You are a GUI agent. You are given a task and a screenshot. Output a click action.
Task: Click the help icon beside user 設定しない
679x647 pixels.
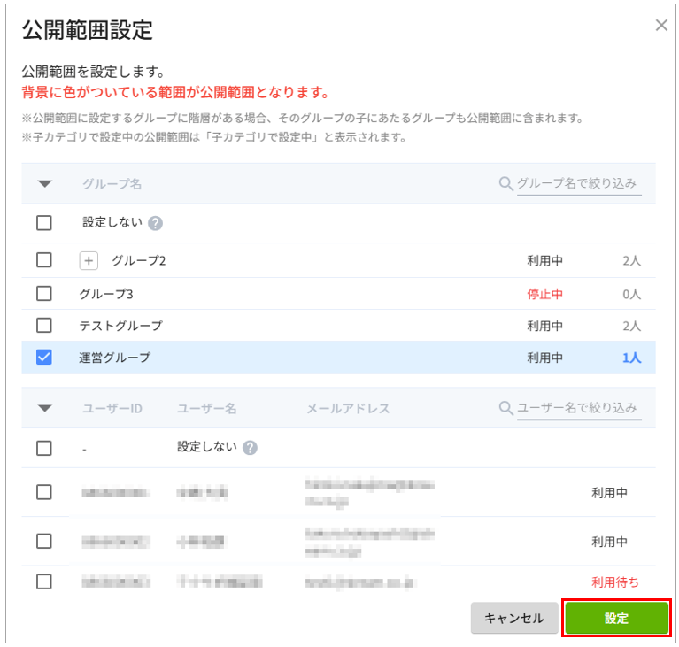point(250,448)
